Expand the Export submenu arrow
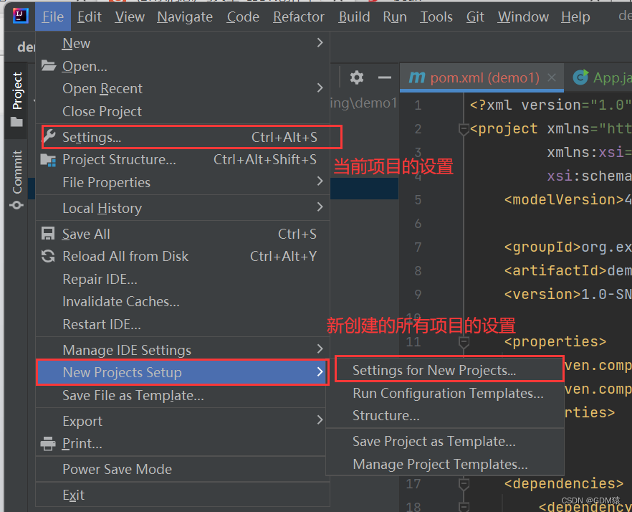Image resolution: width=632 pixels, height=512 pixels. (320, 420)
